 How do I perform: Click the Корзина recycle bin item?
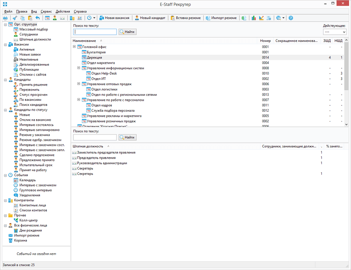pos(20,240)
